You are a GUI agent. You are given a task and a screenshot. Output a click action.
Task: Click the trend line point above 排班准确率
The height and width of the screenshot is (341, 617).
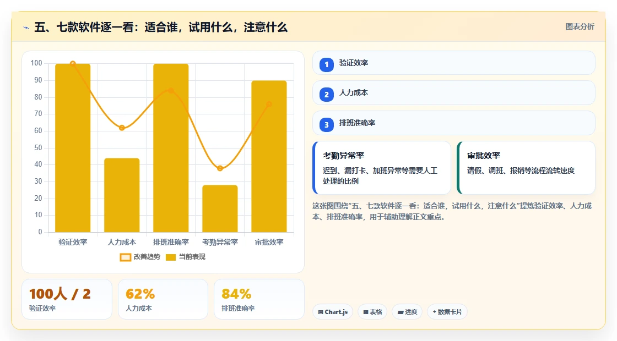click(x=171, y=90)
